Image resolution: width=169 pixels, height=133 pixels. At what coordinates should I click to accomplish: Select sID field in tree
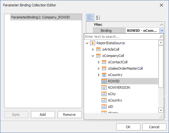point(110,107)
